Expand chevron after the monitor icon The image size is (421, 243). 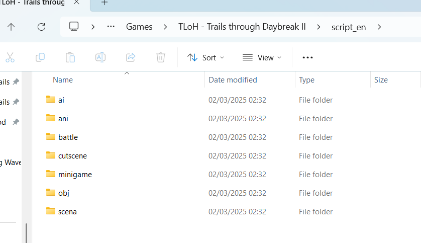click(93, 27)
